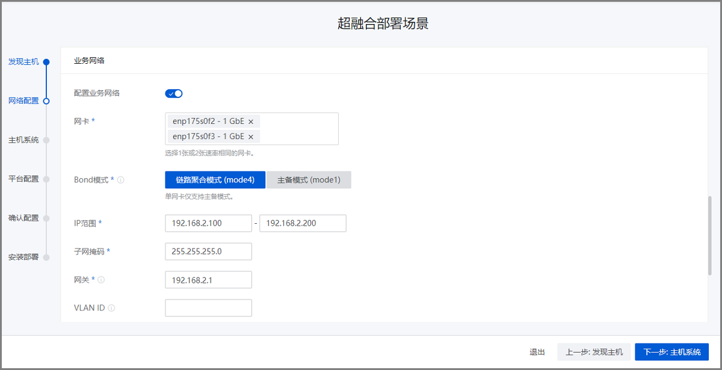Click the 主机系统 step circle indicator
This screenshot has width=722, height=370.
(46, 140)
